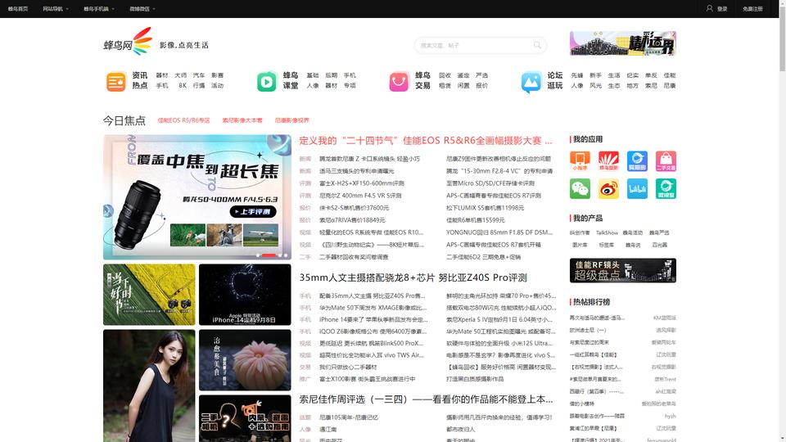786x442 pixels.
Task: Open the yellow field 当下好时节 thumbnail
Action: (x=149, y=295)
